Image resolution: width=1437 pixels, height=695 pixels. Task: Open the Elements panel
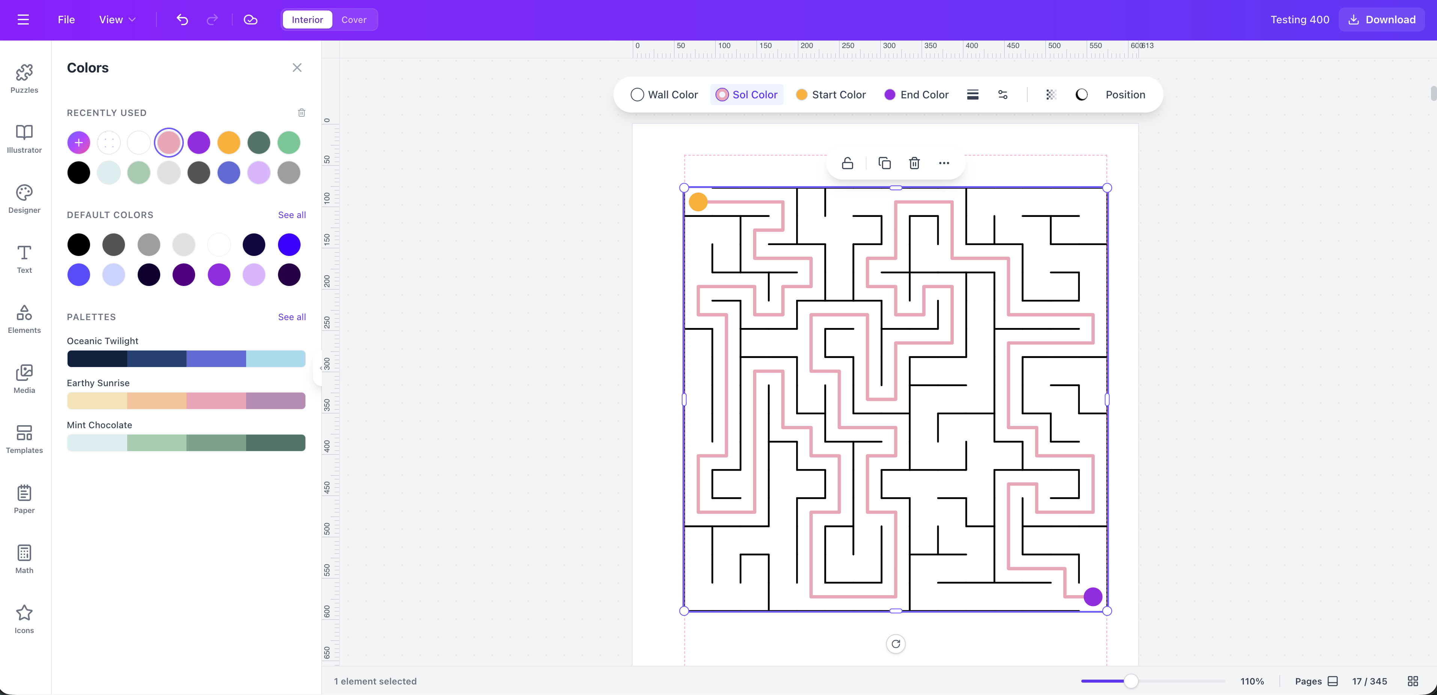coord(24,319)
